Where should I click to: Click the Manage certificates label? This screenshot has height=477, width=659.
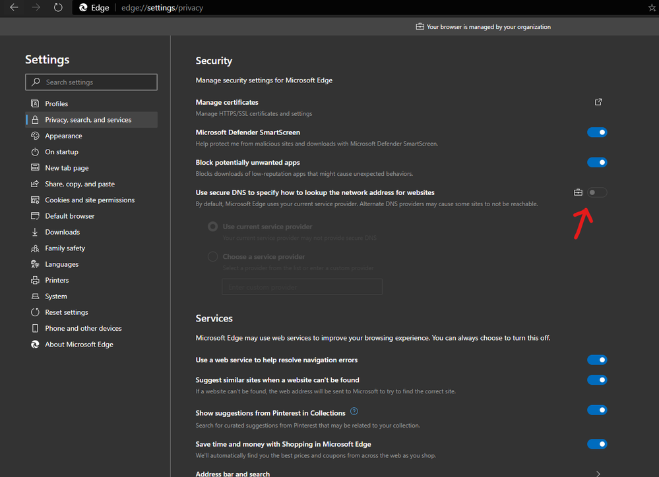pyautogui.click(x=227, y=102)
